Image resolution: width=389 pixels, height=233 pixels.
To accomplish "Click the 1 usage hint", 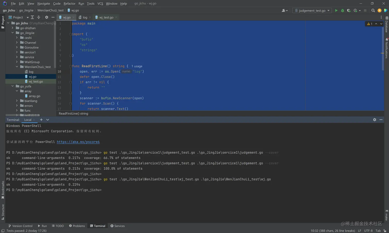I will 137,66.
